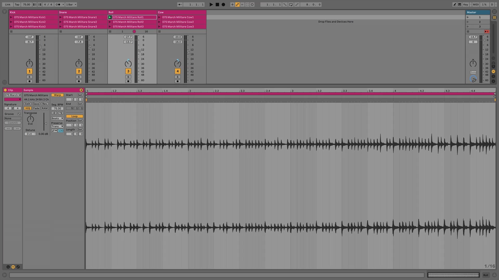Toggle the Warp switch off
This screenshot has width=499, height=280.
tap(57, 95)
